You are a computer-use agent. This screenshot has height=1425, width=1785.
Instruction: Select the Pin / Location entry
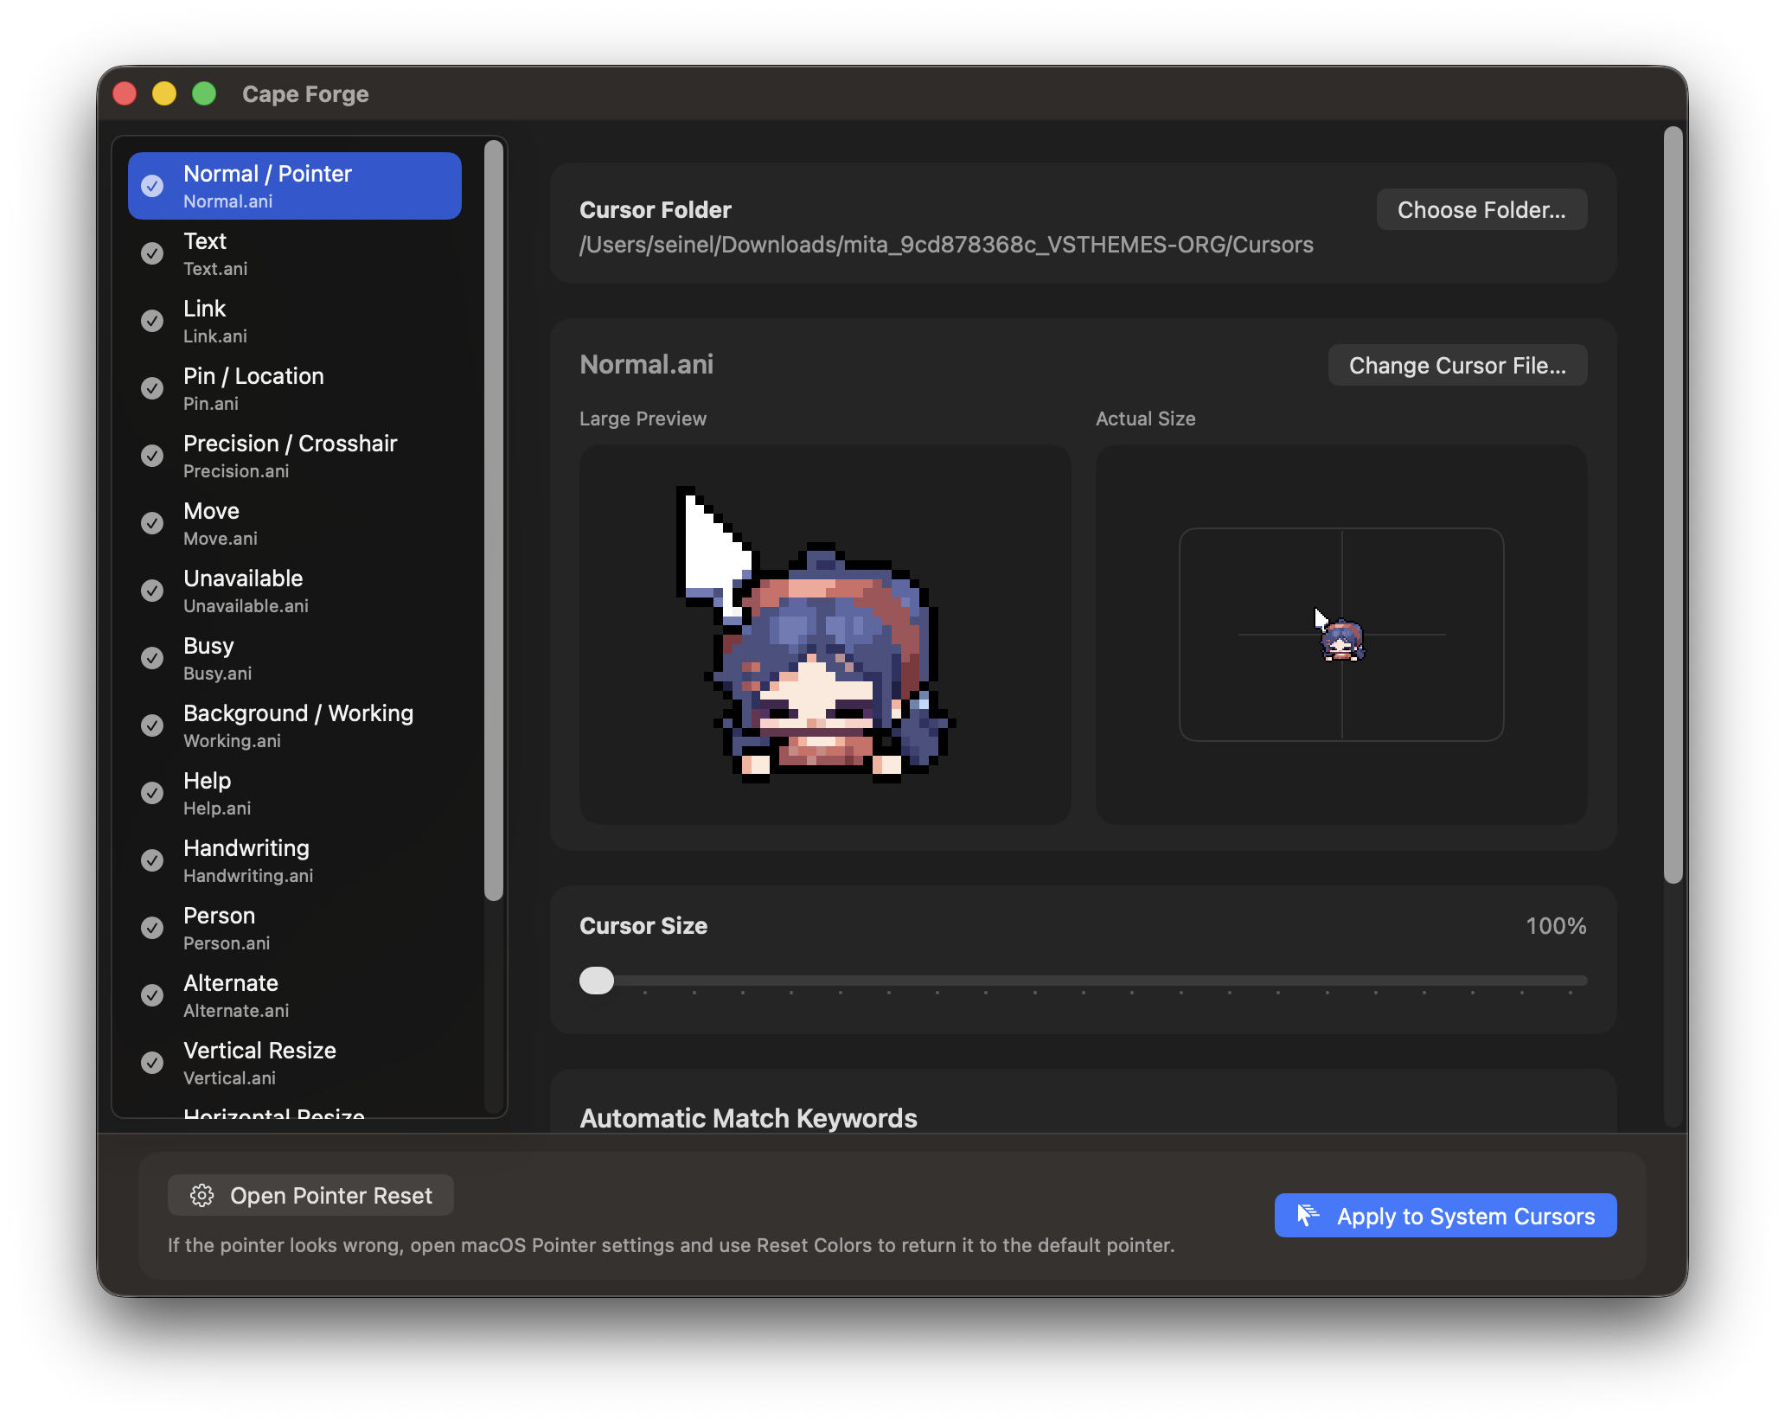pyautogui.click(x=295, y=388)
